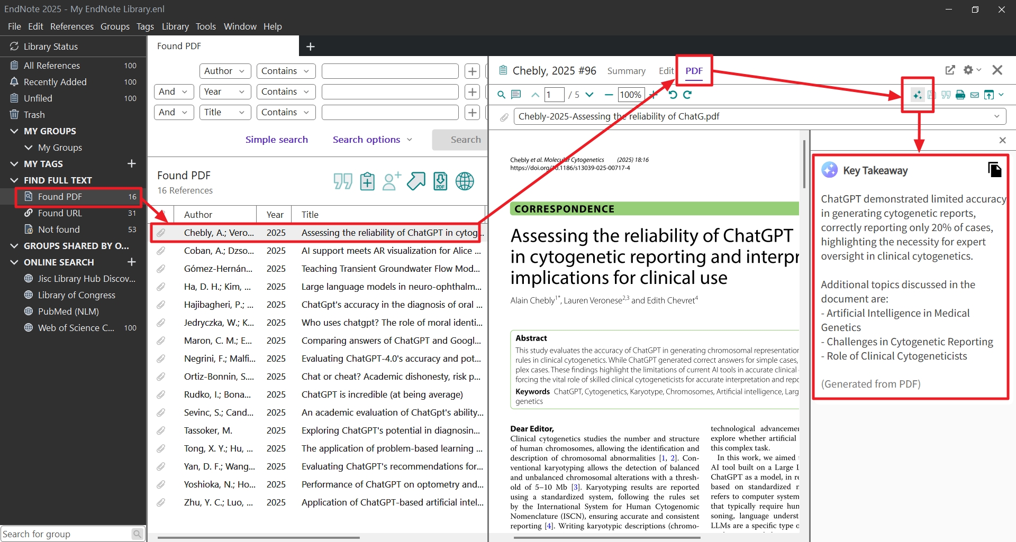Open the References menu
Viewport: 1016px width, 542px height.
point(71,26)
